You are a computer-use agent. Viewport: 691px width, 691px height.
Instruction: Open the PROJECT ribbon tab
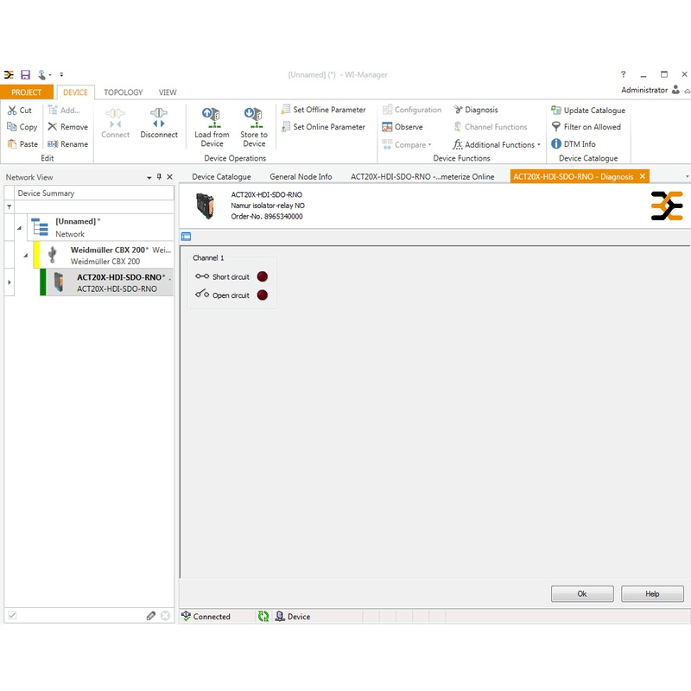tap(27, 92)
